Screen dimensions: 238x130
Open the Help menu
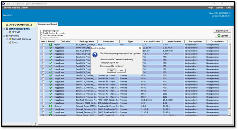(210, 8)
